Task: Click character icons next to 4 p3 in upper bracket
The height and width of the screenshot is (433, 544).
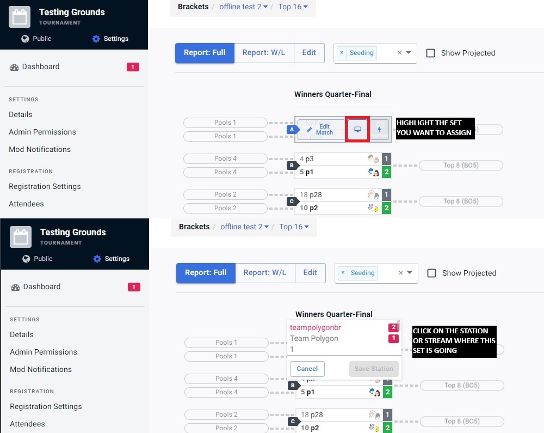Action: click(373, 158)
